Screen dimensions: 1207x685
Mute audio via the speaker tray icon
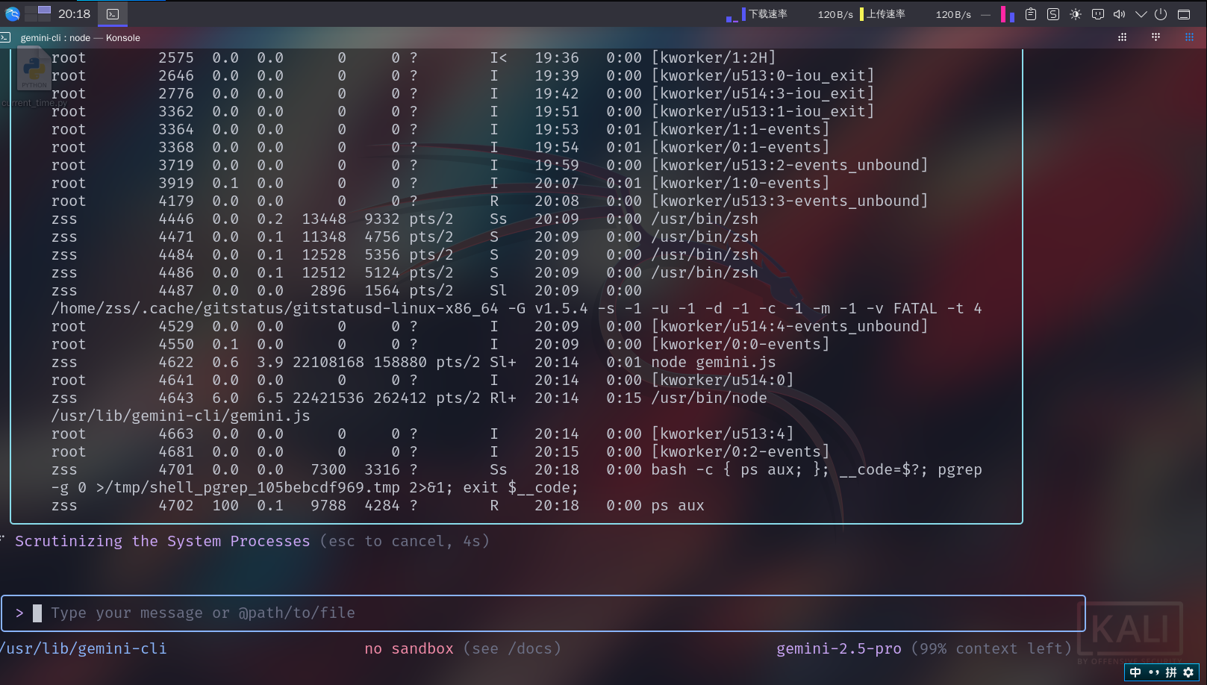click(x=1119, y=13)
